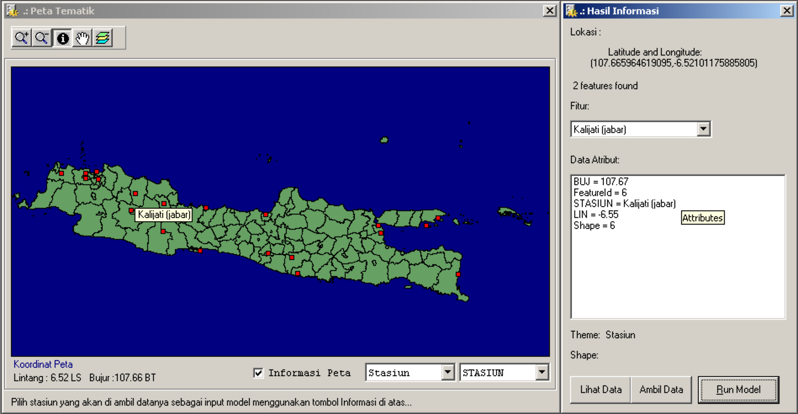Viewport: 798px width, 414px height.
Task: Click the Koordinat Peta label
Action: pos(43,364)
